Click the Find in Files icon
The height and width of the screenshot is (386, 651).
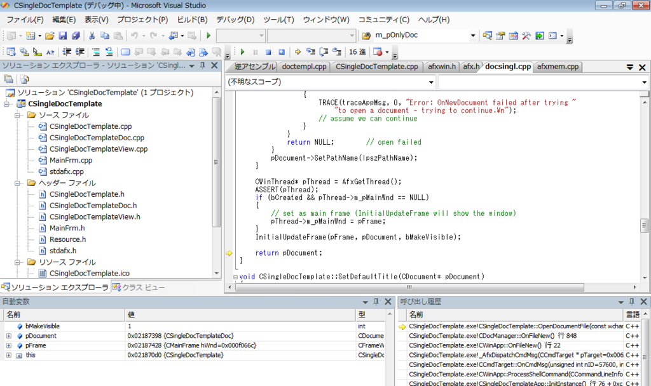point(366,36)
